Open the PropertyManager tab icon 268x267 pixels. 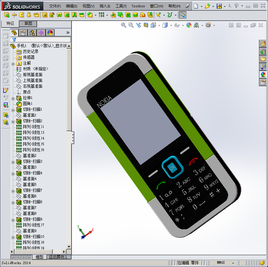click(23, 33)
